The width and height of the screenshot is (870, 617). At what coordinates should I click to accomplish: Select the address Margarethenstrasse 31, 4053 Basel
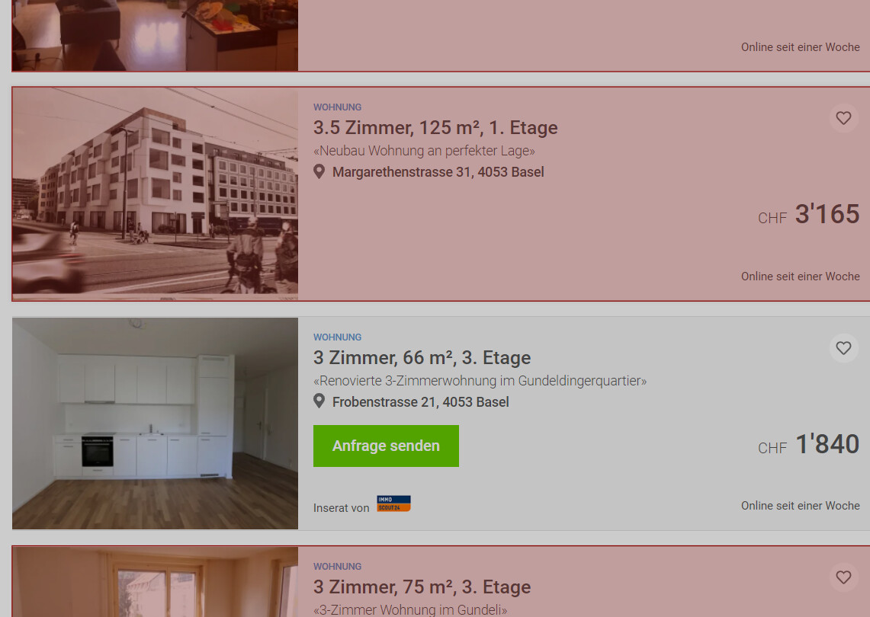438,172
